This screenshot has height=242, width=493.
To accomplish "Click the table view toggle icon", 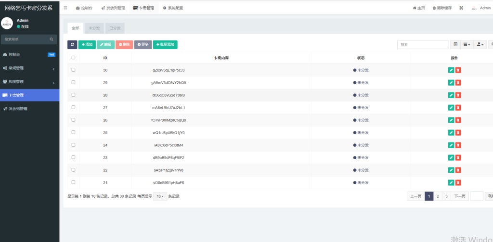I will pyautogui.click(x=455, y=44).
